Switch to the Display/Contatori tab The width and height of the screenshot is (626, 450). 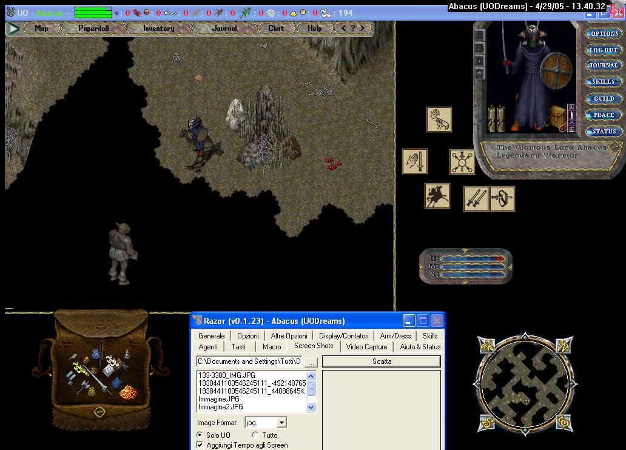click(344, 336)
